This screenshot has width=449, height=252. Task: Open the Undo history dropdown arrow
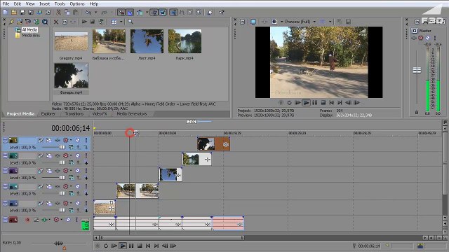click(95, 13)
